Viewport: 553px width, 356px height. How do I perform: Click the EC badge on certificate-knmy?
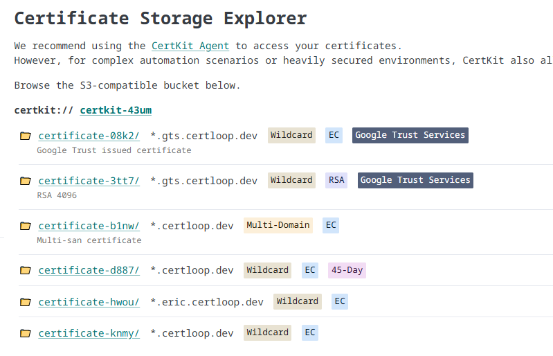click(x=310, y=332)
